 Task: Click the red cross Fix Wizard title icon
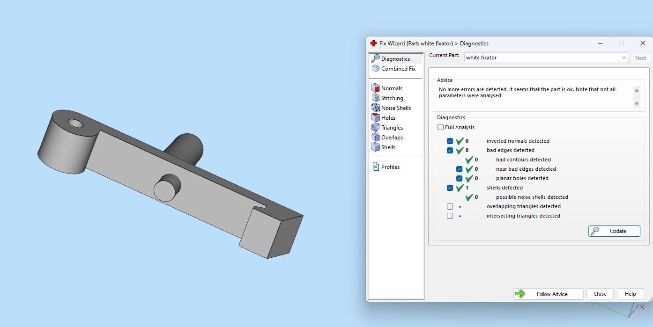373,43
